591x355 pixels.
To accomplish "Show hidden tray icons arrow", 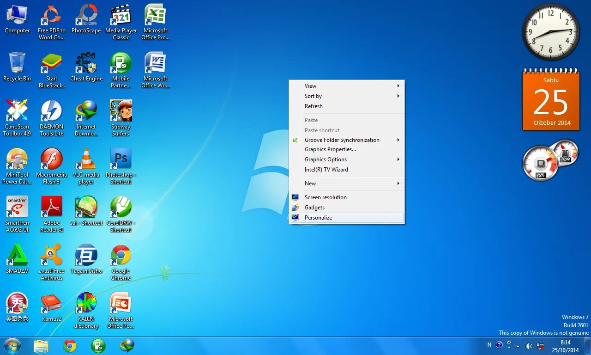I will click(518, 346).
